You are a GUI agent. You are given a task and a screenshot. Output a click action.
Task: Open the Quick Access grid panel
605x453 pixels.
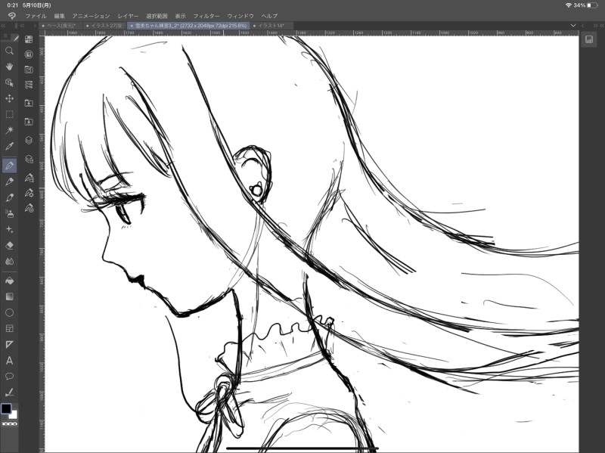point(29,39)
